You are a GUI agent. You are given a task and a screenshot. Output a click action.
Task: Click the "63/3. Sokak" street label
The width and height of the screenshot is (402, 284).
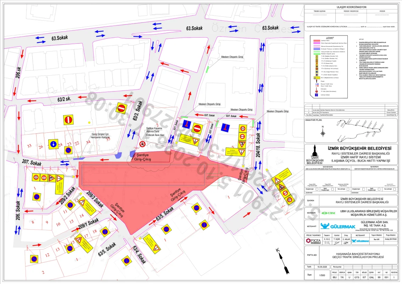(137, 110)
